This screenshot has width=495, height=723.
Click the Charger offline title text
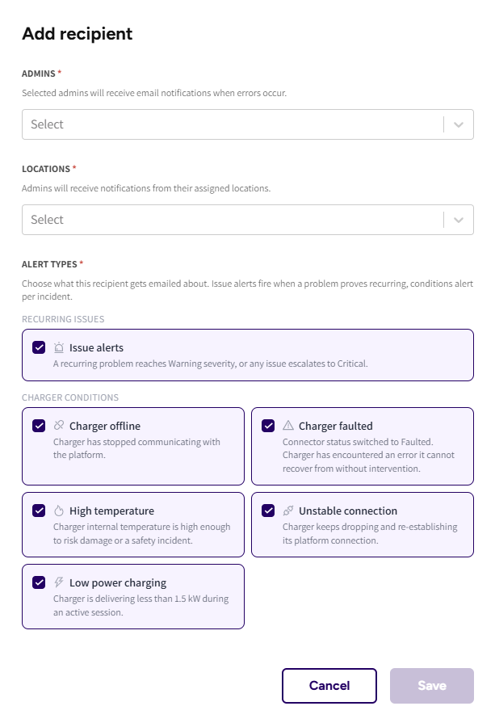tap(105, 426)
